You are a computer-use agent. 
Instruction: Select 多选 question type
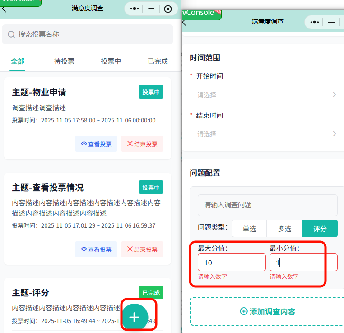(x=284, y=229)
